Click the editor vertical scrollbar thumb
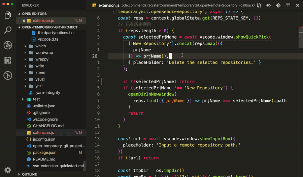Viewport: 303px width, 177px height. pyautogui.click(x=301, y=37)
